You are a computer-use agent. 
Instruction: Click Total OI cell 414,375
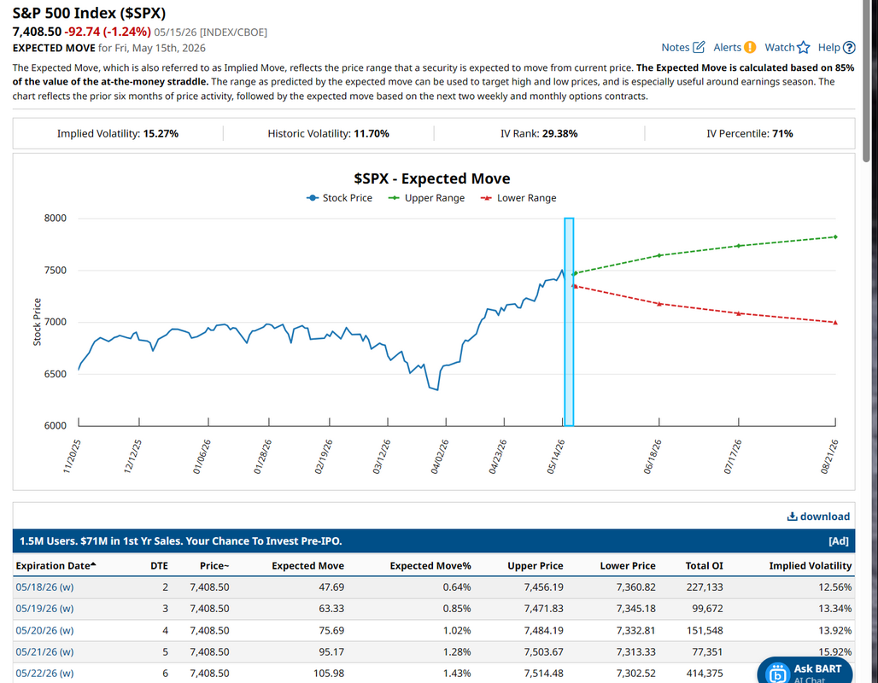point(705,673)
